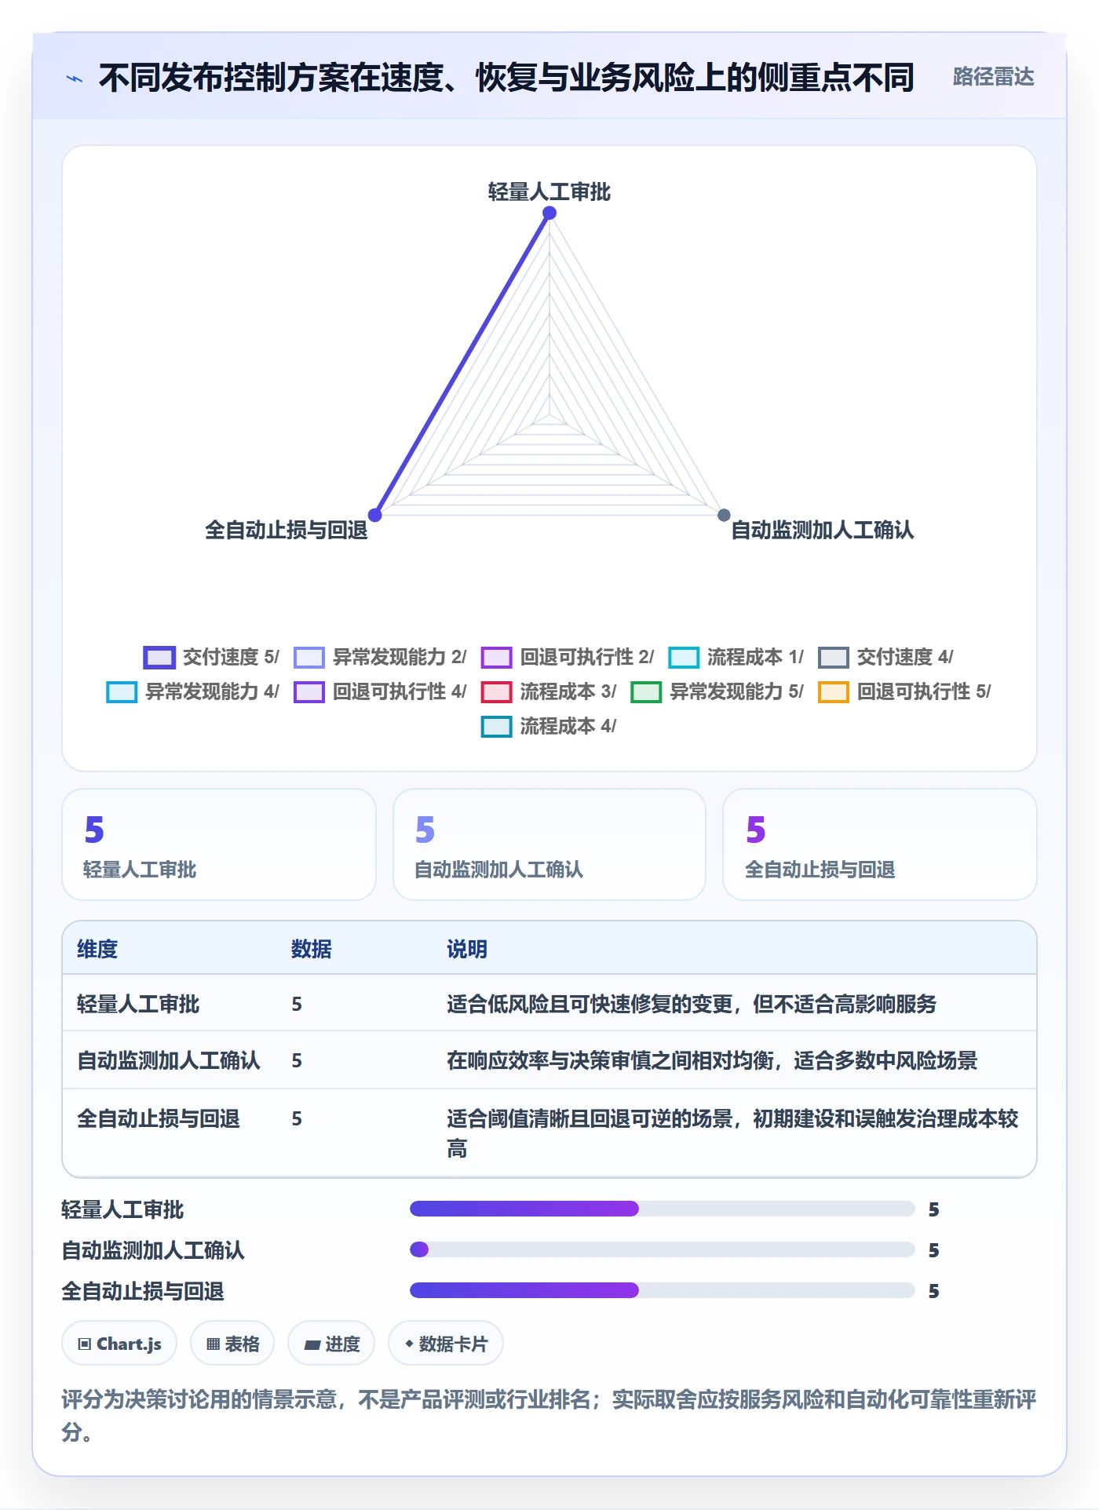
Task: Toggle the 流程成本 1/ legend entry
Action: coord(736,657)
